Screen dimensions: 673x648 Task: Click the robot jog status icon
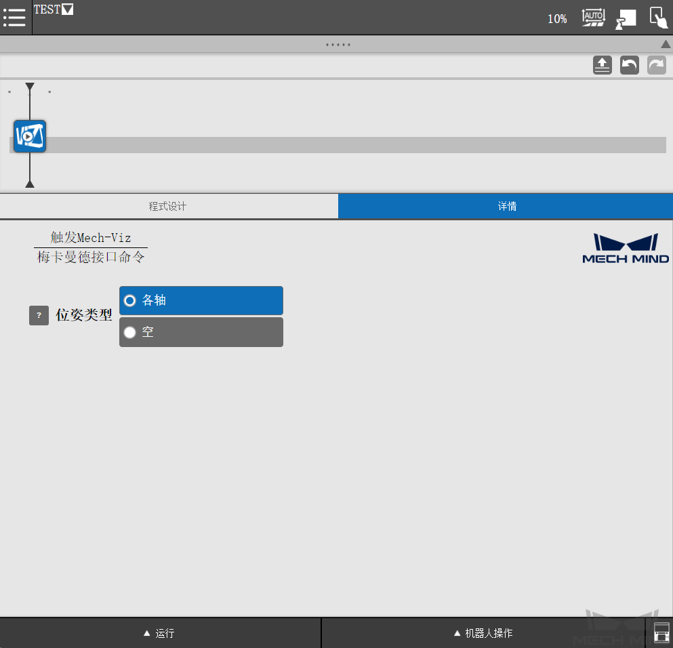tap(625, 18)
